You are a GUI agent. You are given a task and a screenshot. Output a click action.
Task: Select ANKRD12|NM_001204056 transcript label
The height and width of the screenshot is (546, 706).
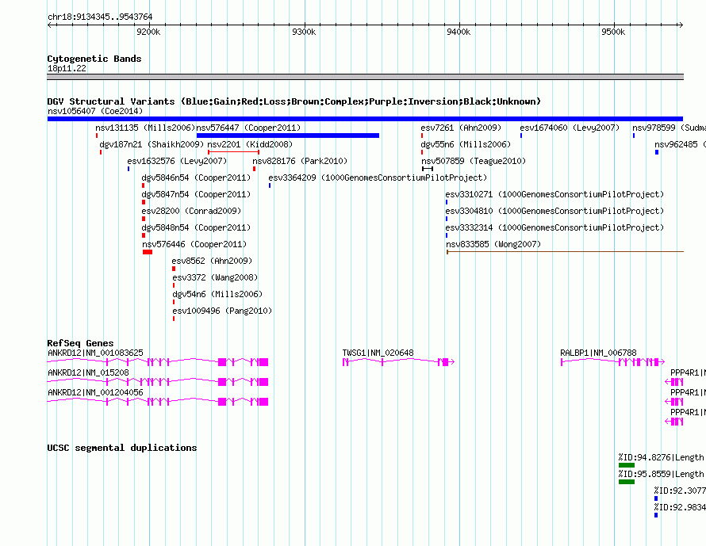click(x=95, y=392)
